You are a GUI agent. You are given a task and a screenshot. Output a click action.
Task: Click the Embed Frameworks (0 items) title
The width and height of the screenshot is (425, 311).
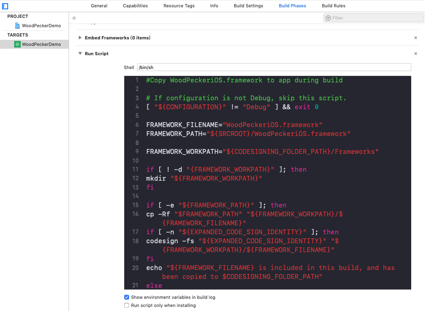click(x=117, y=38)
